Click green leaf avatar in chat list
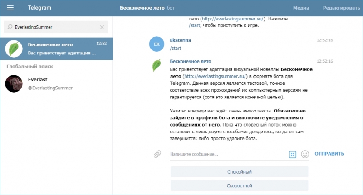 pos(14,49)
